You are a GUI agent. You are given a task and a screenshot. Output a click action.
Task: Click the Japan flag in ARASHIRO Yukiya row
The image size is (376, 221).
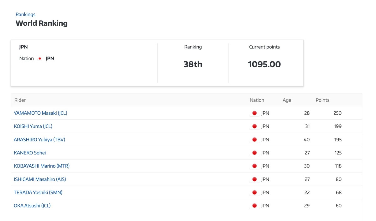(254, 140)
